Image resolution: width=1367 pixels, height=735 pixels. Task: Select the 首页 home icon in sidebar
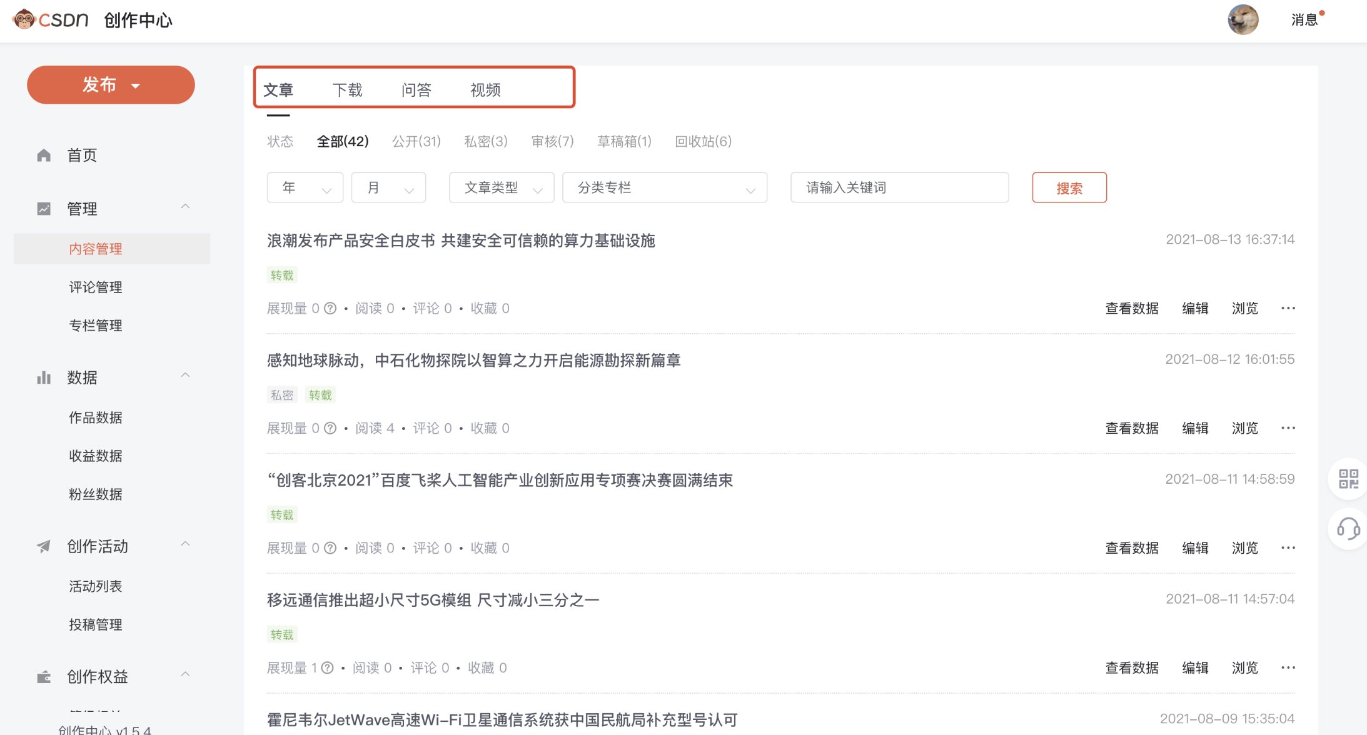pos(43,155)
